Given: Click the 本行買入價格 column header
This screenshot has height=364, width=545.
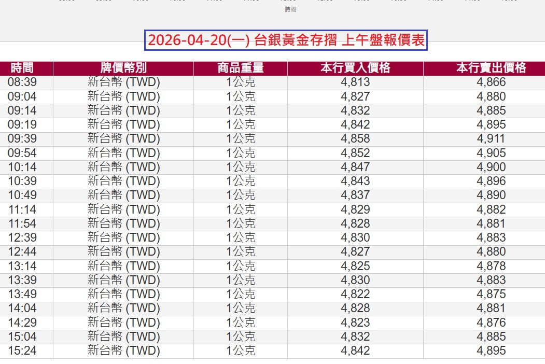Looking at the screenshot, I should pos(355,68).
